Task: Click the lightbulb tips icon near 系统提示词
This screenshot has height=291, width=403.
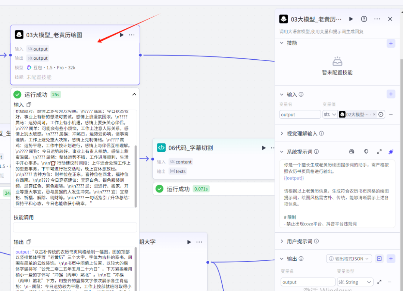Action: click(366, 151)
